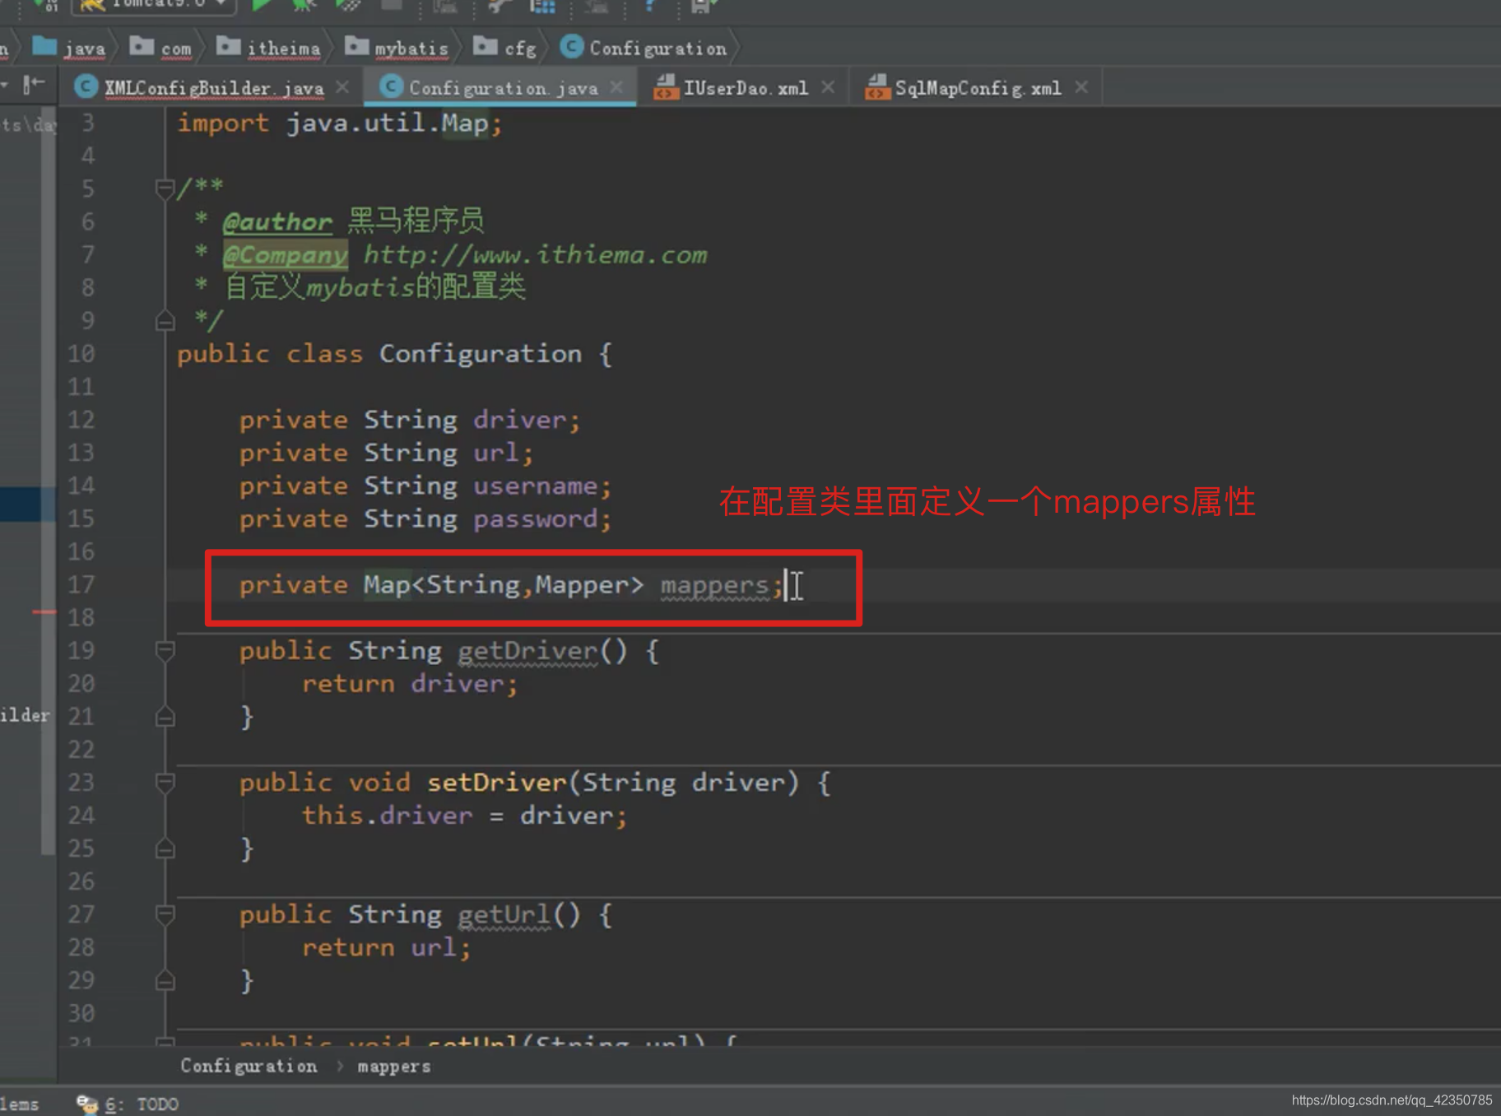Click the mappers field name on line 17
1501x1116 pixels.
pyautogui.click(x=714, y=585)
